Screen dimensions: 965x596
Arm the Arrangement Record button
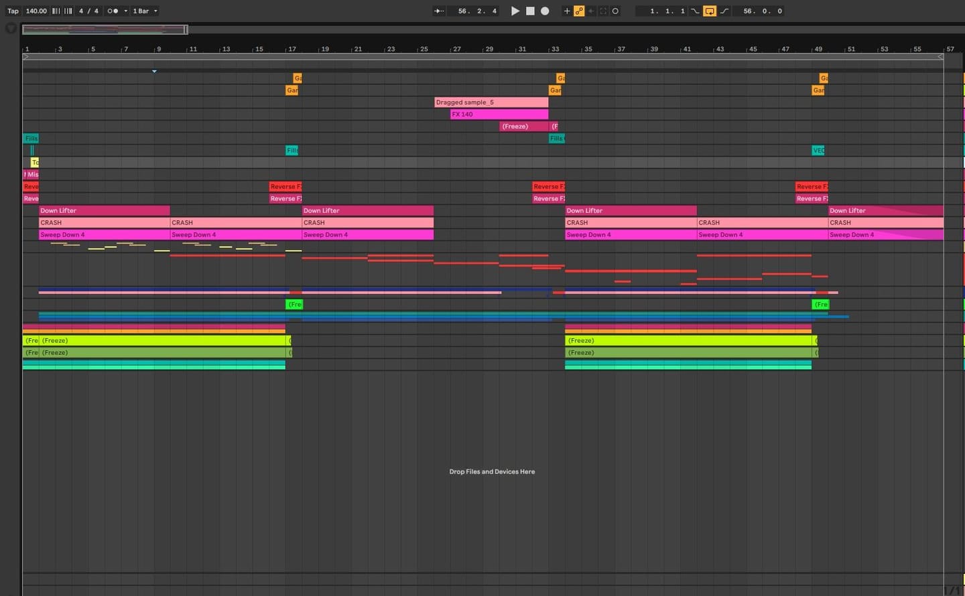(x=545, y=11)
